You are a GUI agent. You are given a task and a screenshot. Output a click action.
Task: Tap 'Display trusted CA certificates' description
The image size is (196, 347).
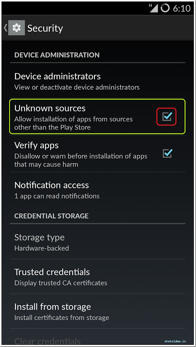click(61, 283)
